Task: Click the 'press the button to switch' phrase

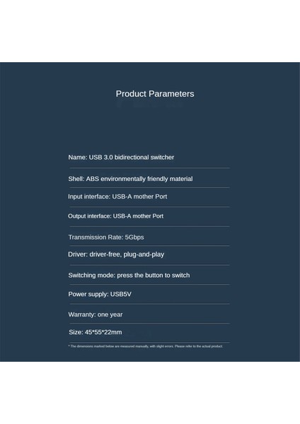Action: tap(154, 276)
